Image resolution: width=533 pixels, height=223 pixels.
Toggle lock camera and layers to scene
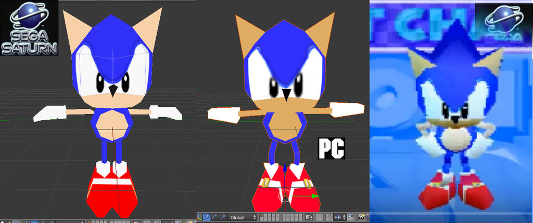coord(309,217)
